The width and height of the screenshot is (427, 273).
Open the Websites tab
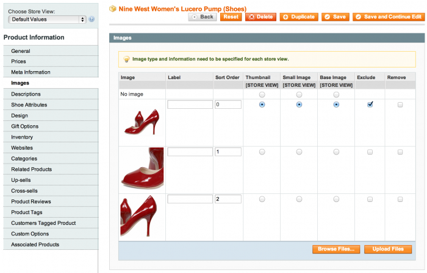click(51, 148)
